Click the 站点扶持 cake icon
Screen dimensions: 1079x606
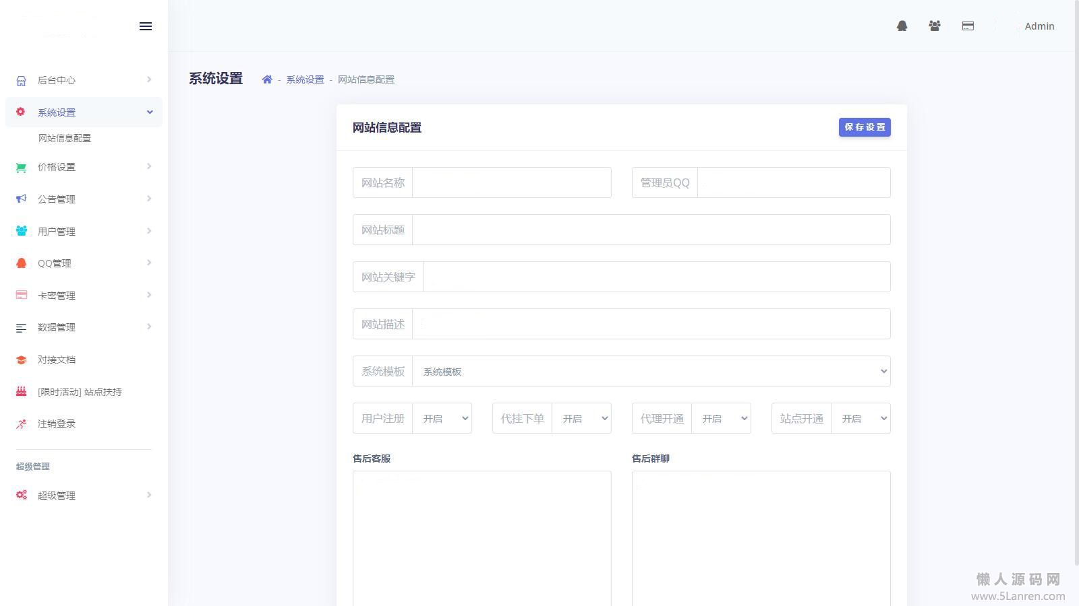(21, 391)
